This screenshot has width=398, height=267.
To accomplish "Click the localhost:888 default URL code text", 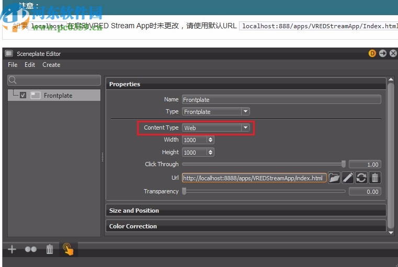I will click(x=320, y=26).
